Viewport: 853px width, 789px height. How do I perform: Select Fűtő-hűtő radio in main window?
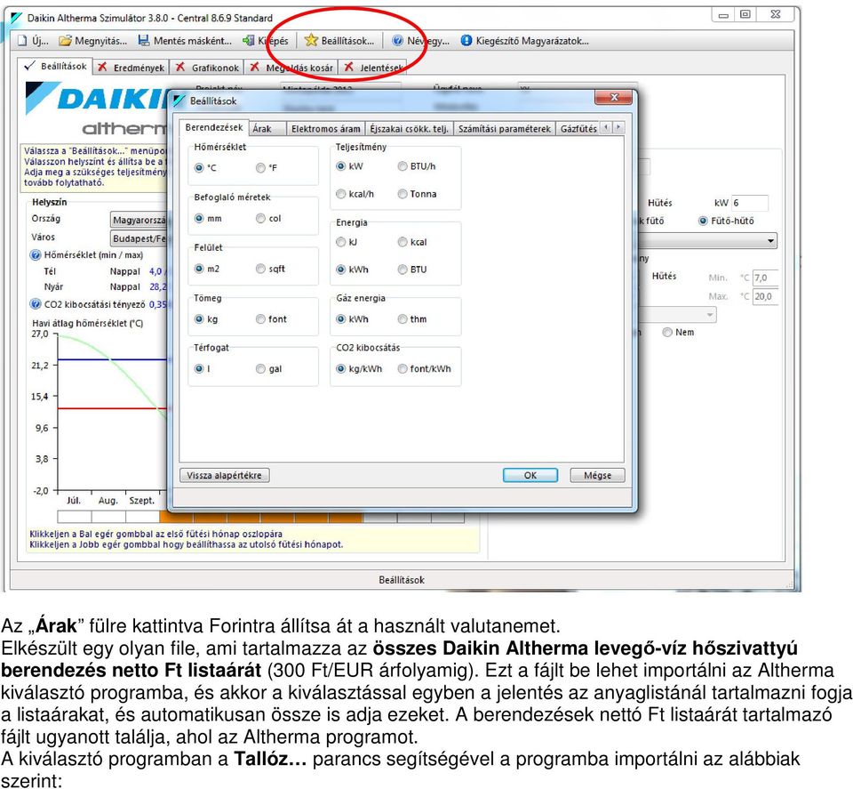click(x=704, y=221)
